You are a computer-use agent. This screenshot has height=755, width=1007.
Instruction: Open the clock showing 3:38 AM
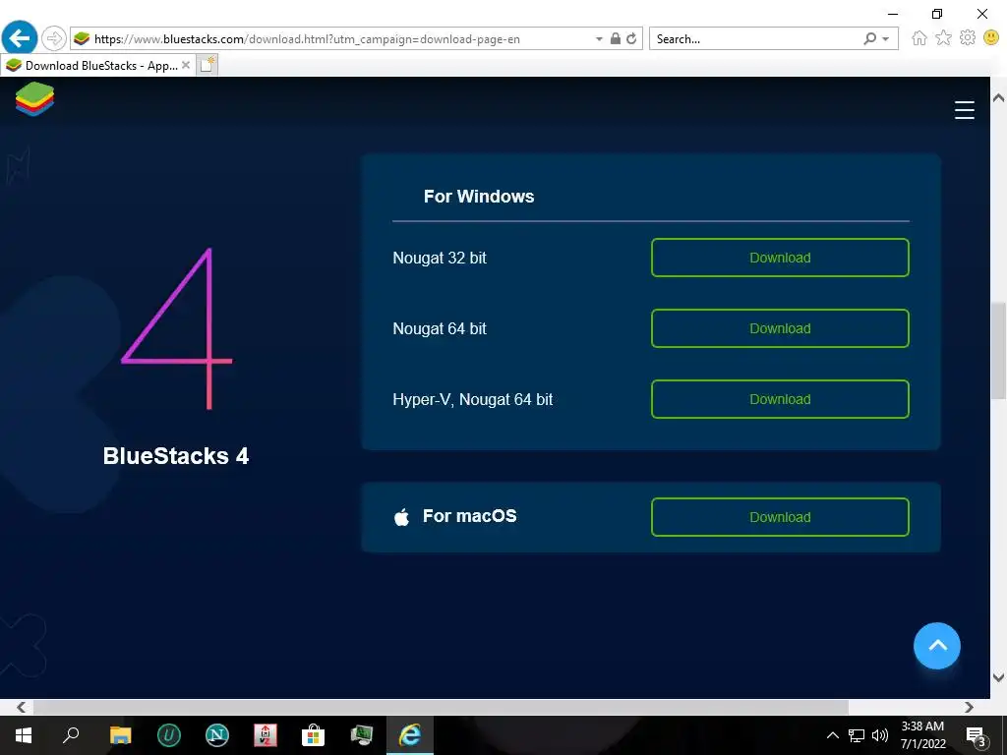click(x=922, y=735)
